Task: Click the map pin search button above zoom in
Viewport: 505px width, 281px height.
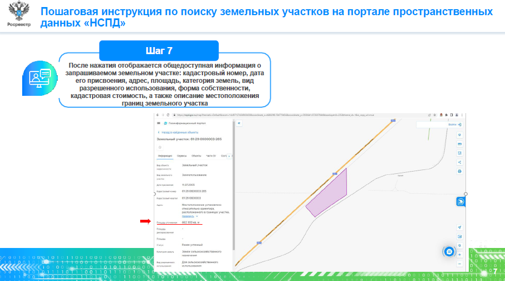Action: click(x=460, y=246)
